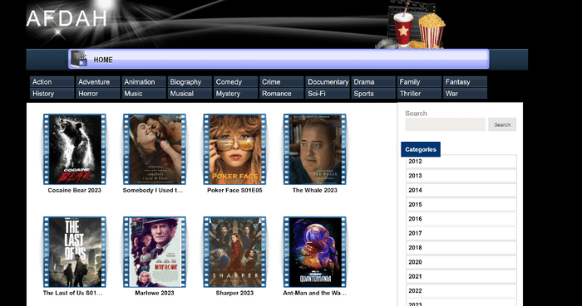Choose the 2015 year category
The height and width of the screenshot is (306, 582).
pos(461,205)
